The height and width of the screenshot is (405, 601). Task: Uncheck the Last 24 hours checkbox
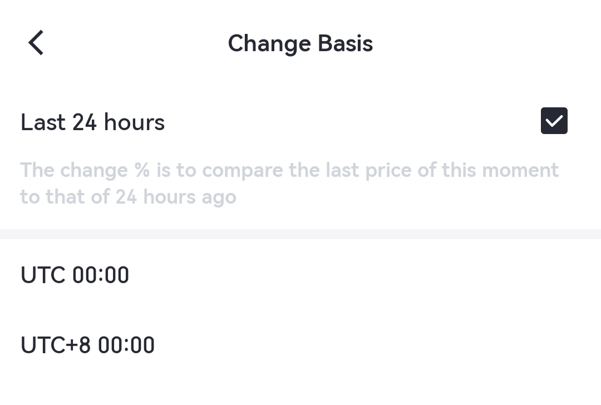554,121
